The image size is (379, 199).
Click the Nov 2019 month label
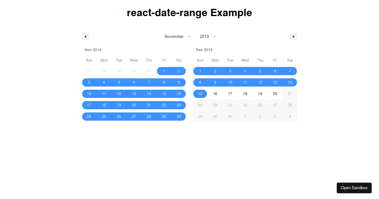93,50
